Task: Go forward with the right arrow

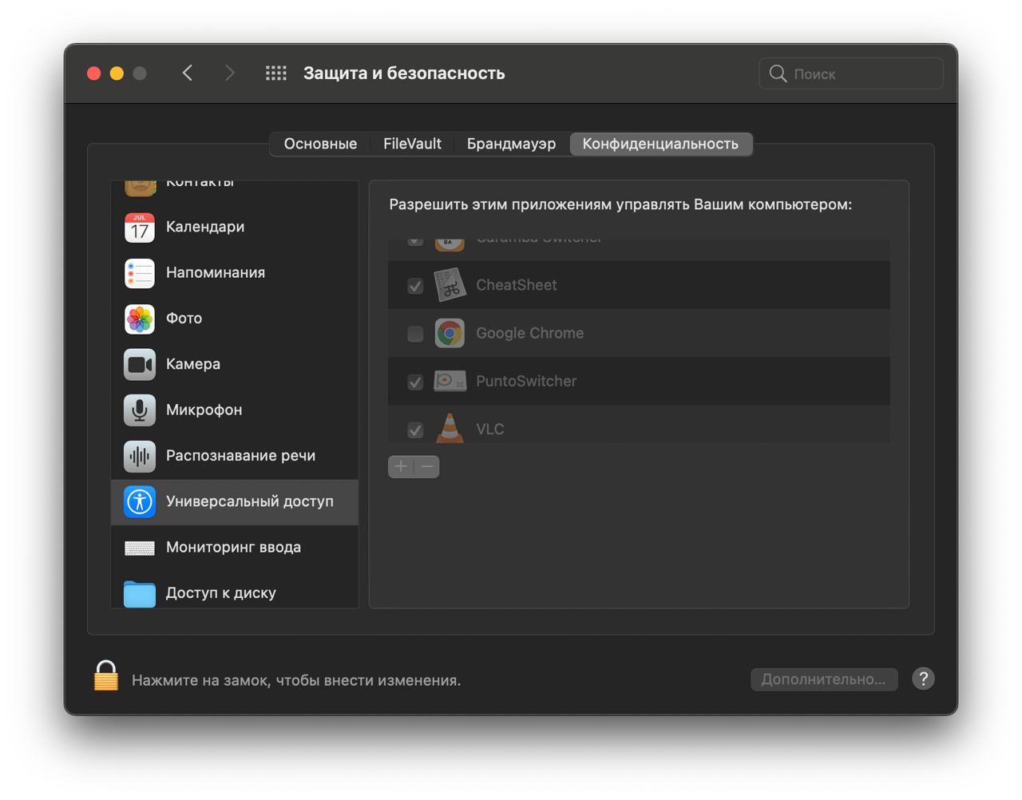Action: pyautogui.click(x=230, y=73)
